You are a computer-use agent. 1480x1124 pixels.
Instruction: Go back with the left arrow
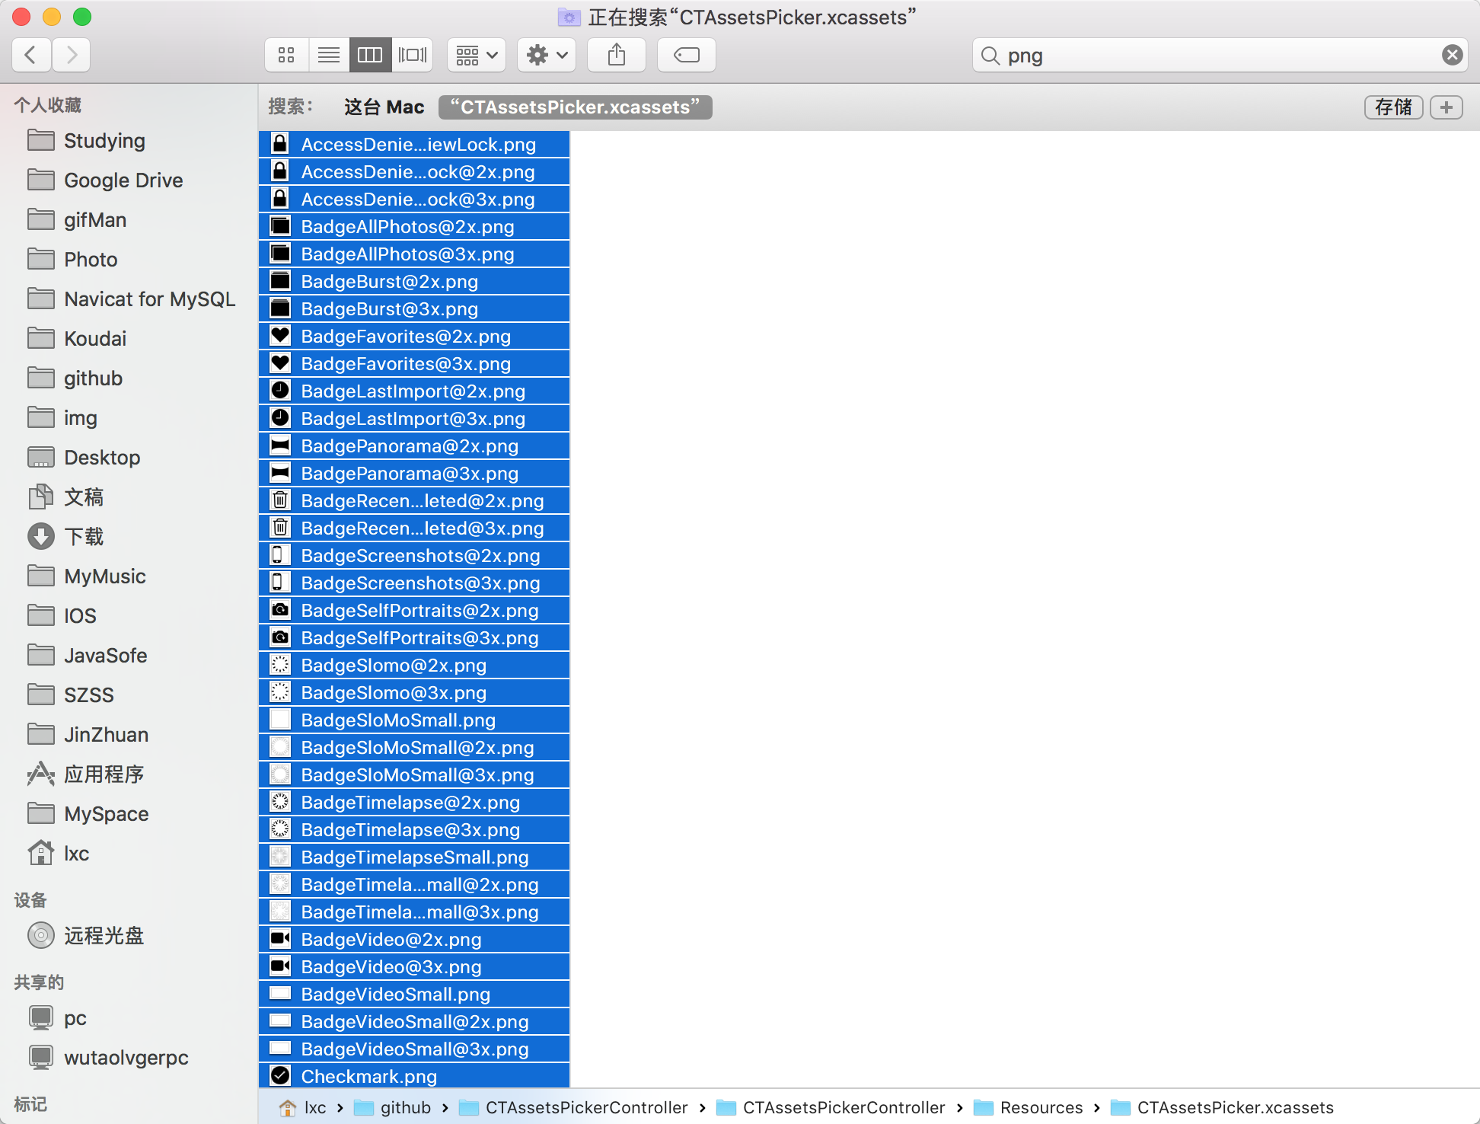[x=31, y=55]
